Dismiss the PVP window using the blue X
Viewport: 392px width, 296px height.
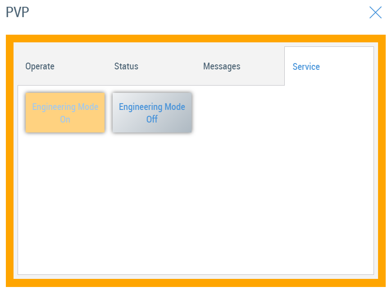375,13
